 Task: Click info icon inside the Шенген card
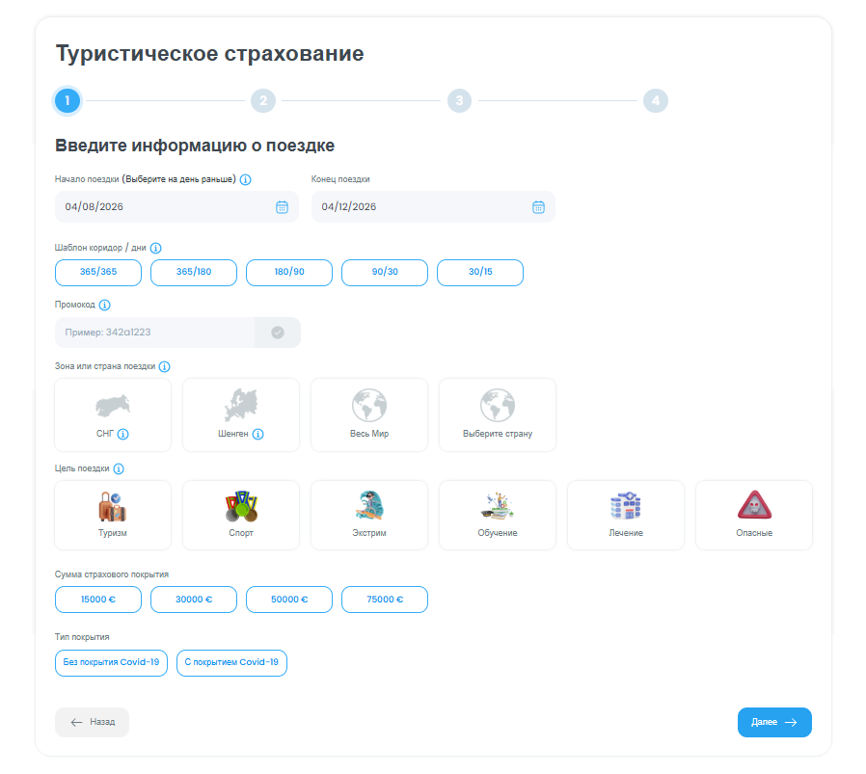pos(257,434)
